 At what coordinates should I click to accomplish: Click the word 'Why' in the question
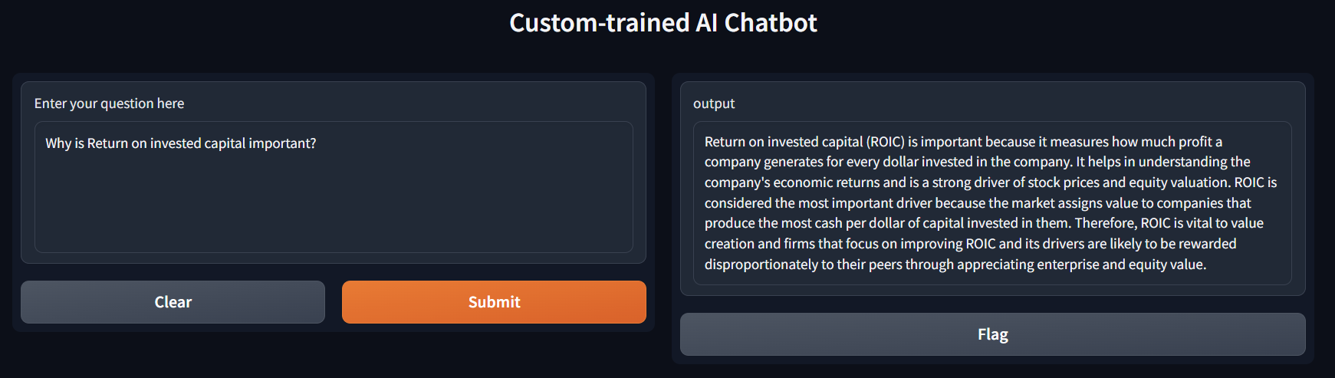point(58,143)
